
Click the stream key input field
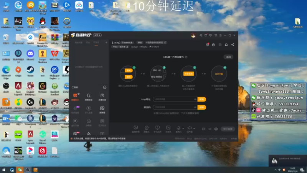175,107
